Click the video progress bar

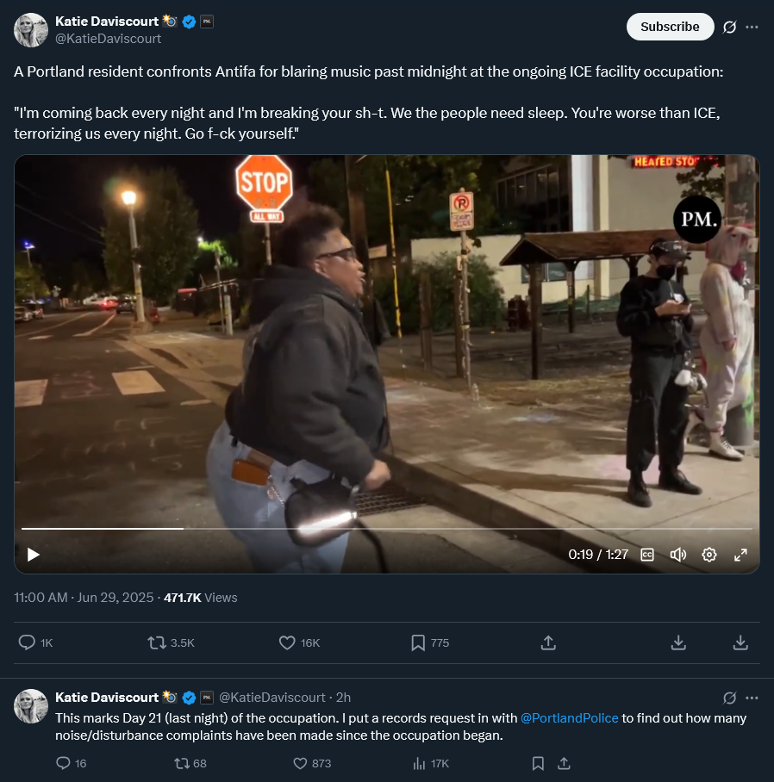(x=387, y=528)
